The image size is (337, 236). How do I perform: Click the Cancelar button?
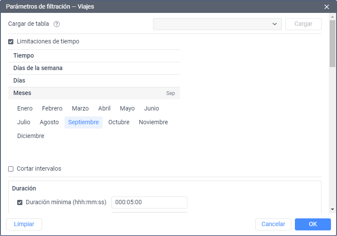click(x=273, y=224)
